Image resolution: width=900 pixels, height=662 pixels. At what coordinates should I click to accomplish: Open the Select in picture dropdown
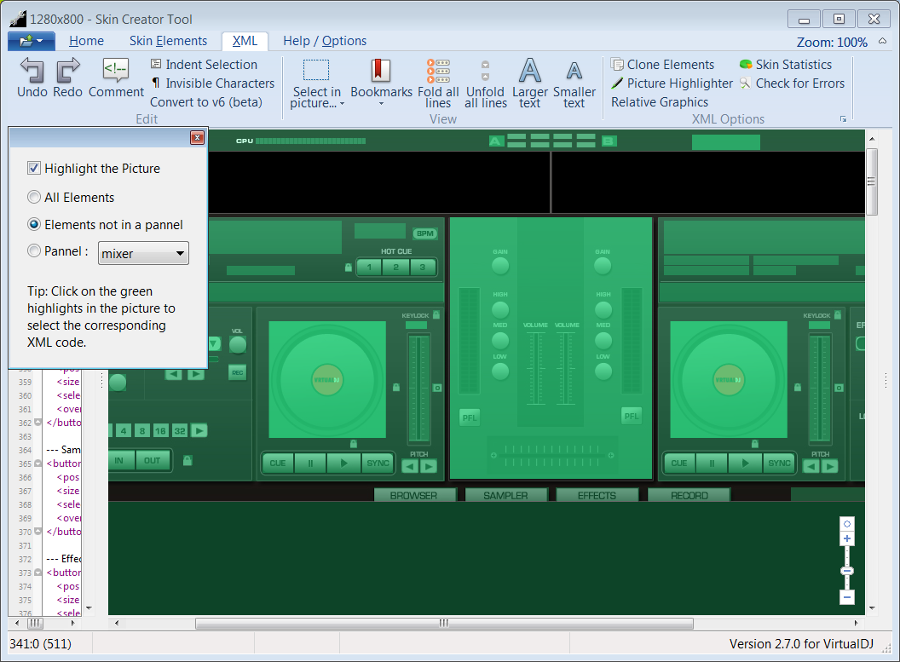coord(316,104)
